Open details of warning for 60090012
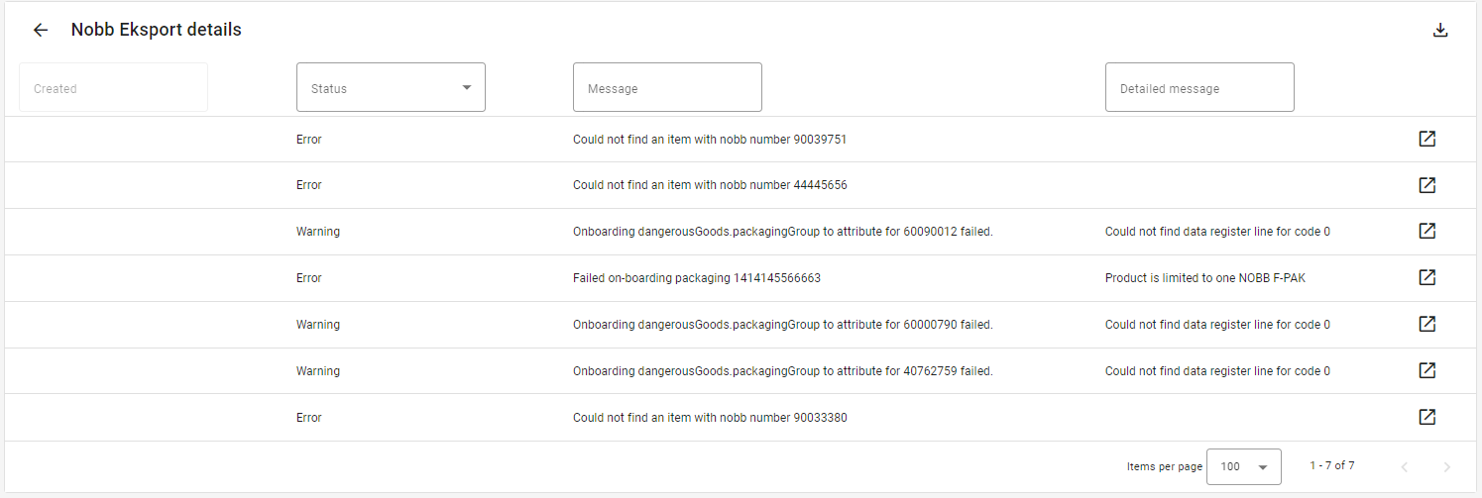 click(x=1427, y=231)
